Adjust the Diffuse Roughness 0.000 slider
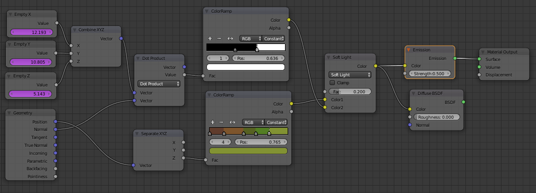536x193 pixels. [437, 117]
